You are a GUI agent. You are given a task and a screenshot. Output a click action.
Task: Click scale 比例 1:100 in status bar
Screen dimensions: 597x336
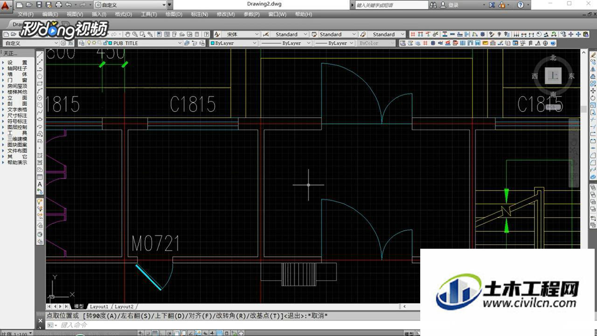tap(16, 334)
